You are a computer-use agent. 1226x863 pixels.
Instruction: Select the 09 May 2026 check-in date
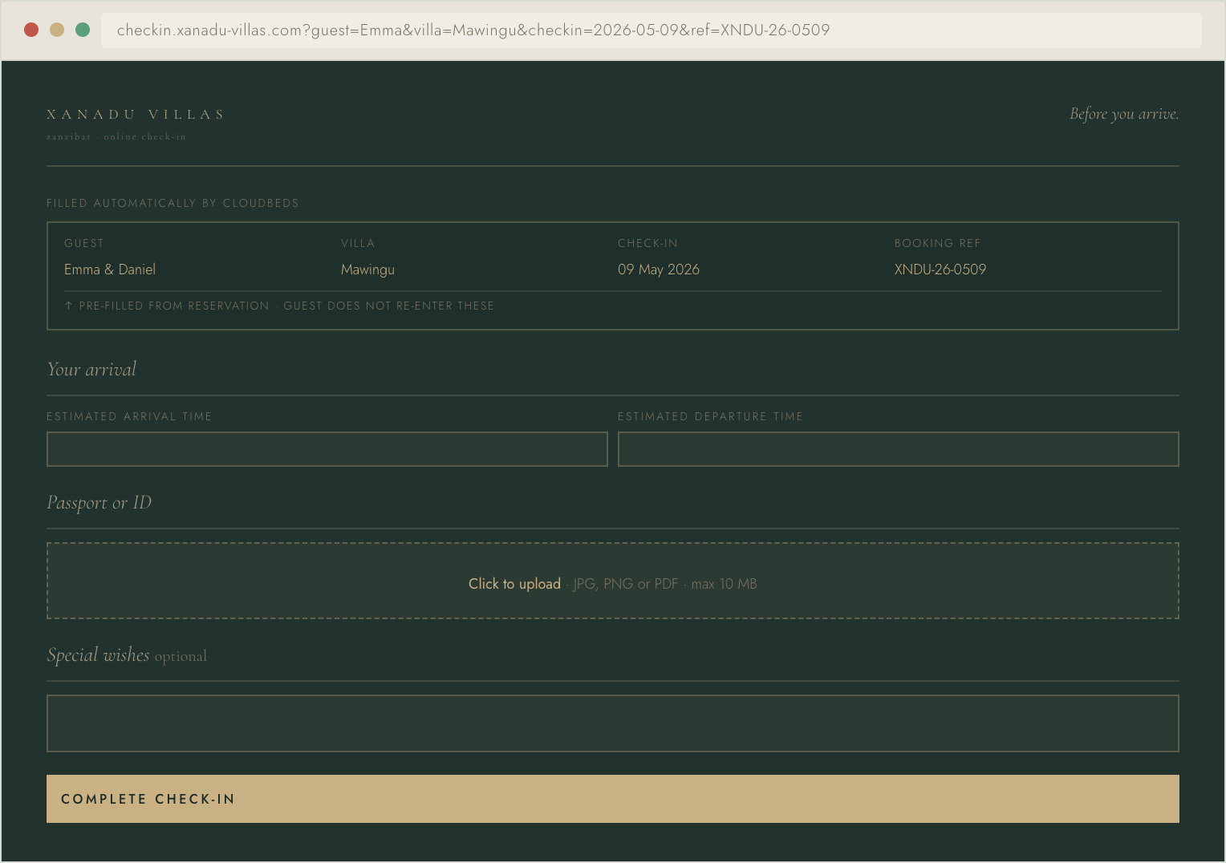click(658, 269)
